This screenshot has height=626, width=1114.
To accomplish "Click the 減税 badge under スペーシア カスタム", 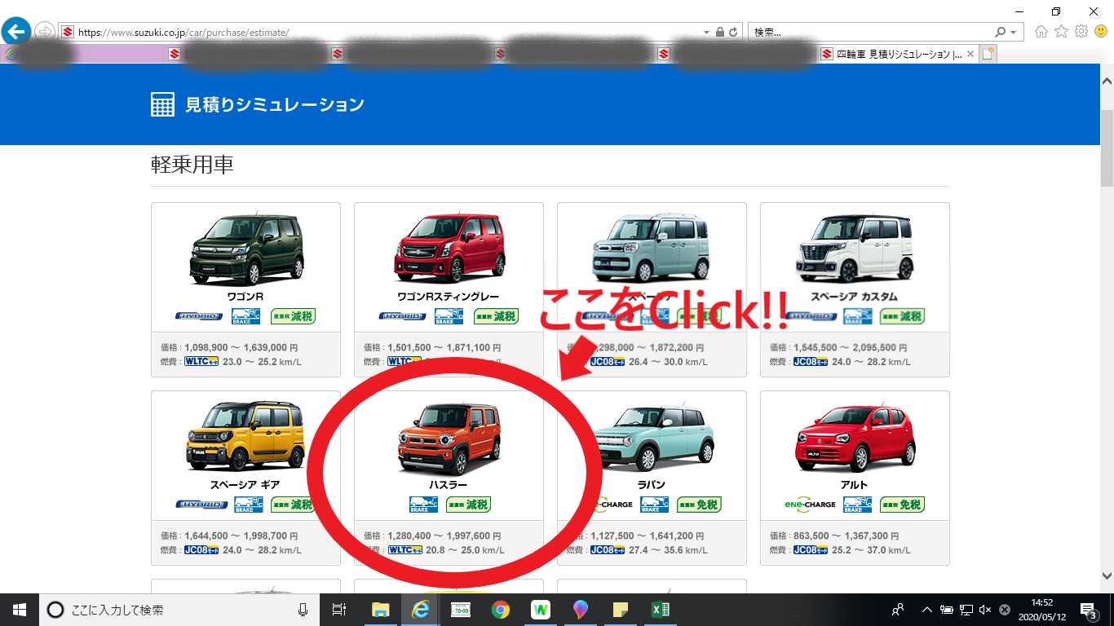I will tap(901, 316).
